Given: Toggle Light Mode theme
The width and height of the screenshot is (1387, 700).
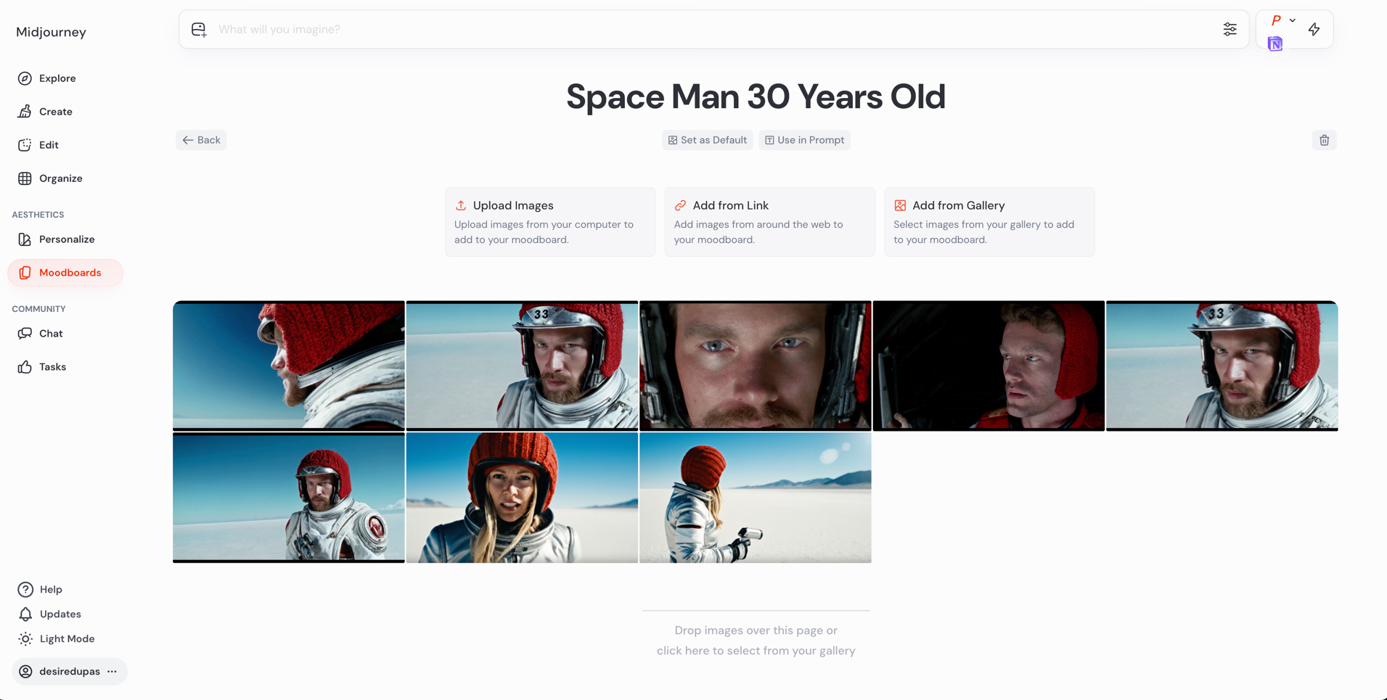Looking at the screenshot, I should 66,639.
